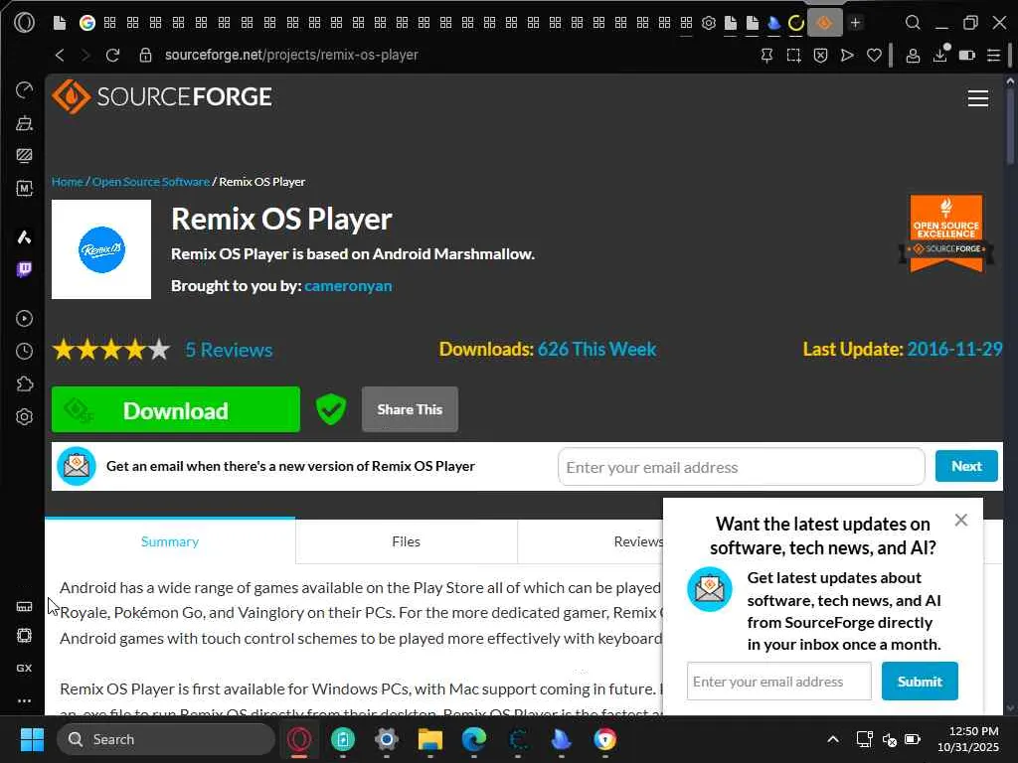This screenshot has width=1018, height=763.
Task: Bookmark page with the heart icon
Action: coord(875,56)
